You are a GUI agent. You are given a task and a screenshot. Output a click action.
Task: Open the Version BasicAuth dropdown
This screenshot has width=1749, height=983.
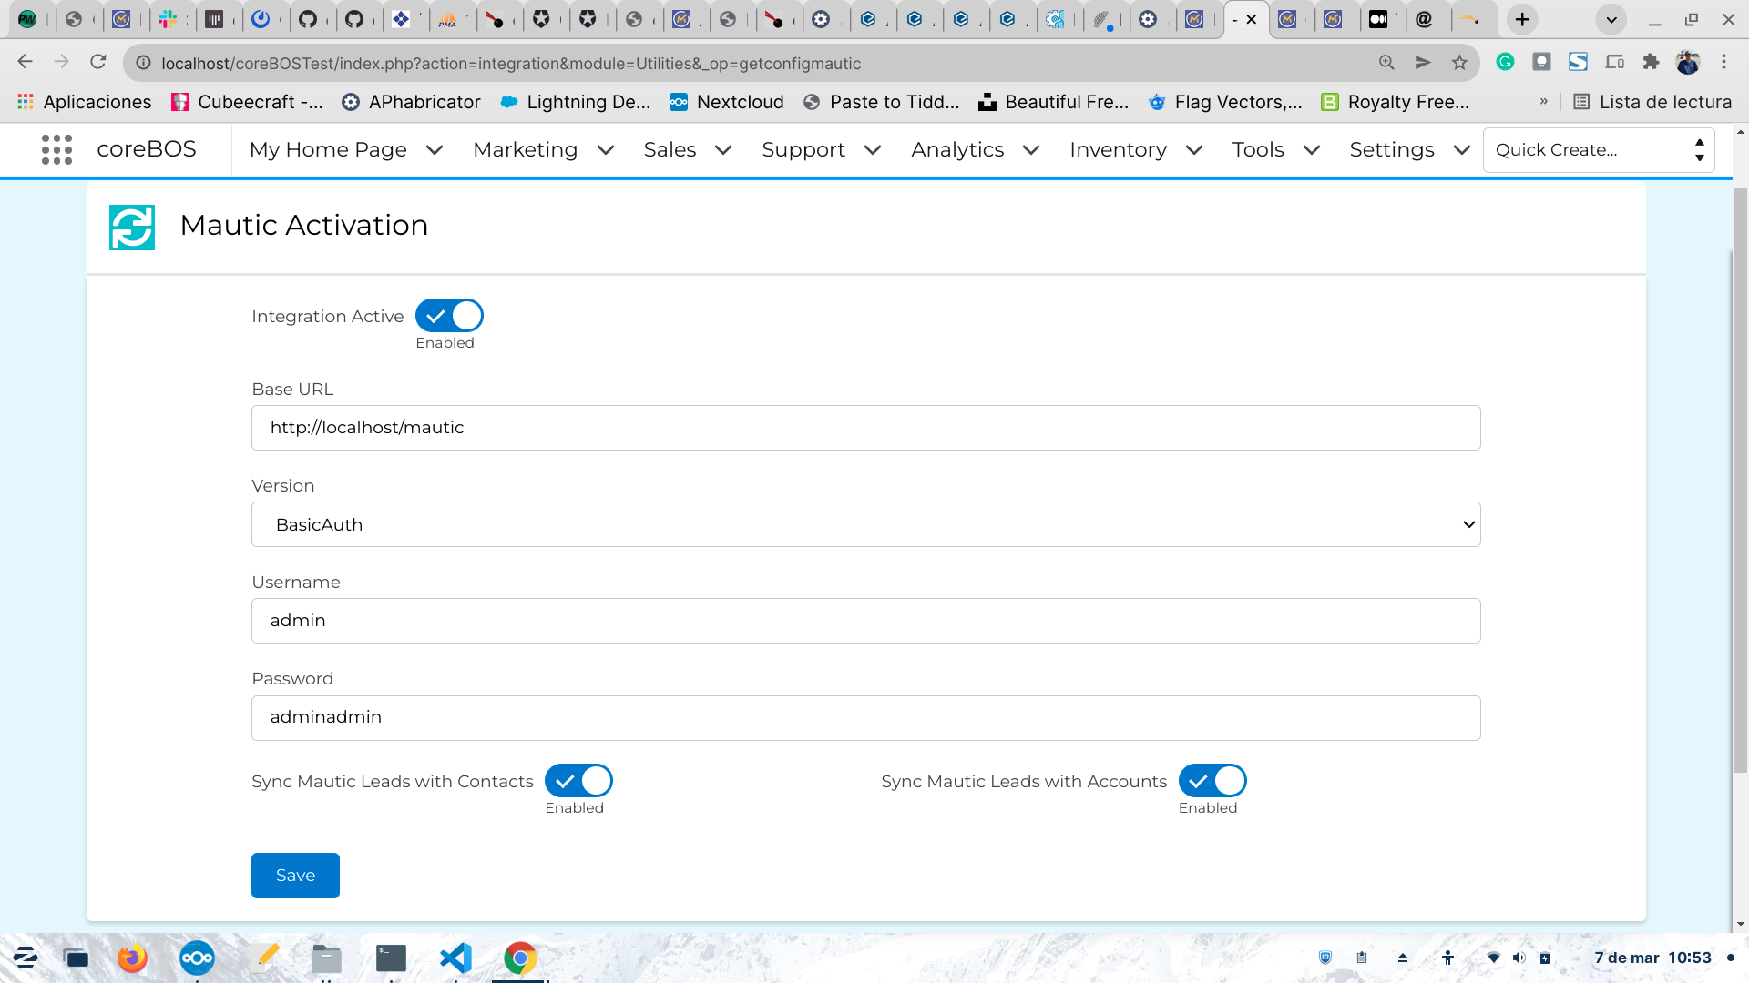click(865, 524)
